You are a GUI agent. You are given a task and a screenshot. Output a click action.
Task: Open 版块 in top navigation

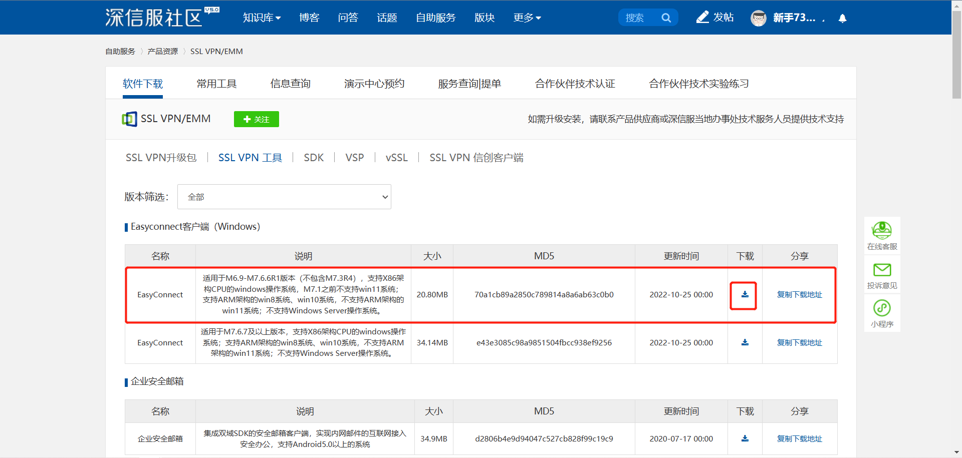[x=485, y=18]
